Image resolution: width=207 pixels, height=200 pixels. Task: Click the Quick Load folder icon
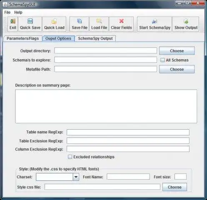pyautogui.click(x=54, y=21)
